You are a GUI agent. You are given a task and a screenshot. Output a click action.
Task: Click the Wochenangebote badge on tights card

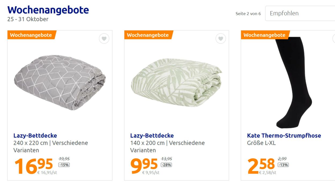click(265, 35)
